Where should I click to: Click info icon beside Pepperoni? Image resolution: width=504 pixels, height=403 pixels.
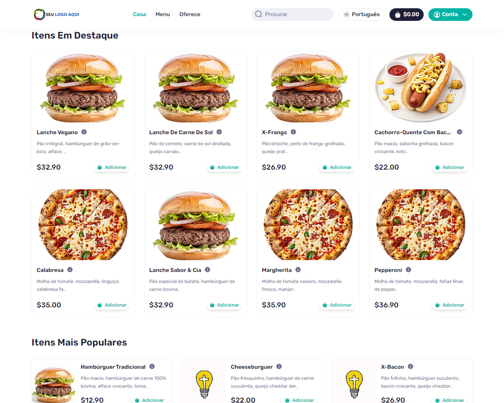(408, 270)
